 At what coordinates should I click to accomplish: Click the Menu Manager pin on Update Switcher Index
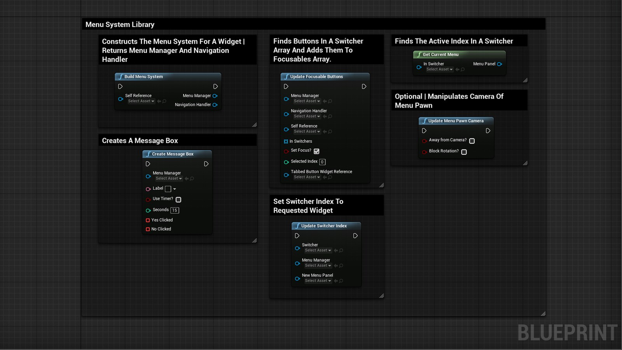click(x=297, y=263)
